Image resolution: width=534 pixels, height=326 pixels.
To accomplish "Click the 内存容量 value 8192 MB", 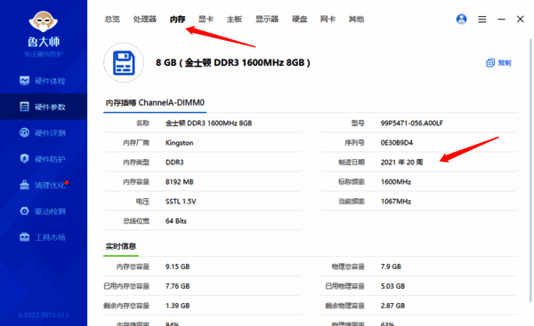I will click(180, 182).
